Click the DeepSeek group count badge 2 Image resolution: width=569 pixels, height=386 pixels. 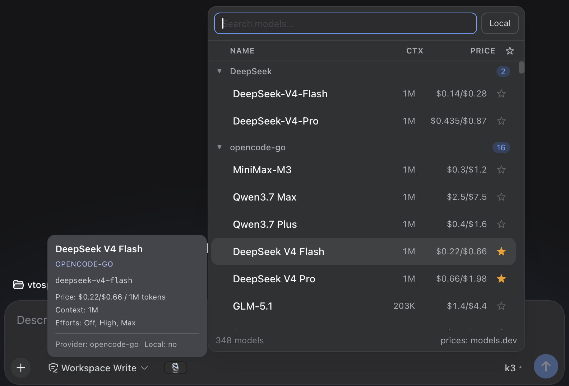pos(503,71)
